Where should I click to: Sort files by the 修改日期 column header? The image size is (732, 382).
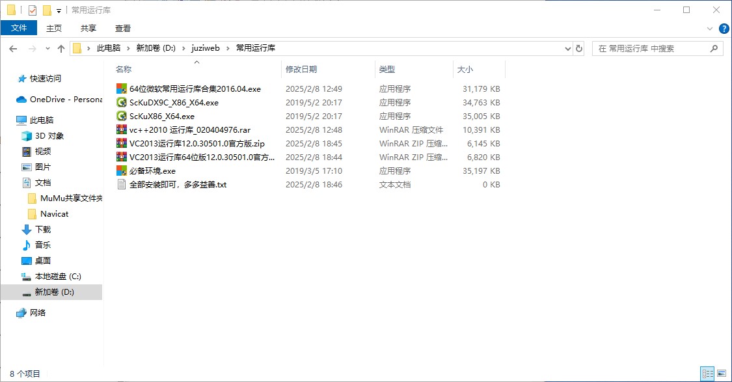coord(328,69)
